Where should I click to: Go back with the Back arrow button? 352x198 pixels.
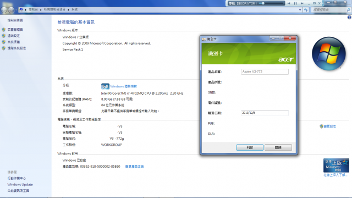click(4, 10)
